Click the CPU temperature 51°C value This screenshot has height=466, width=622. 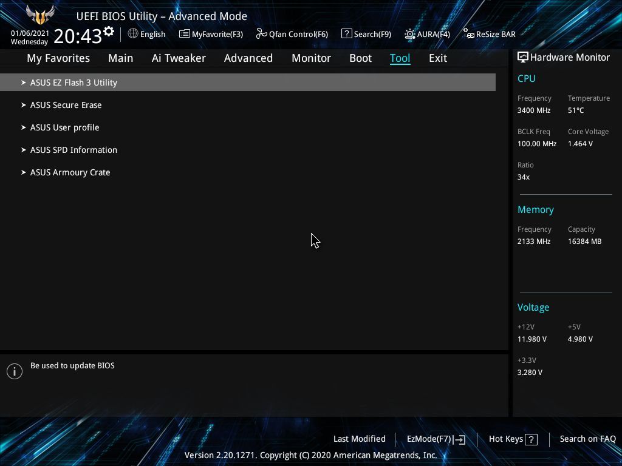[x=576, y=110]
